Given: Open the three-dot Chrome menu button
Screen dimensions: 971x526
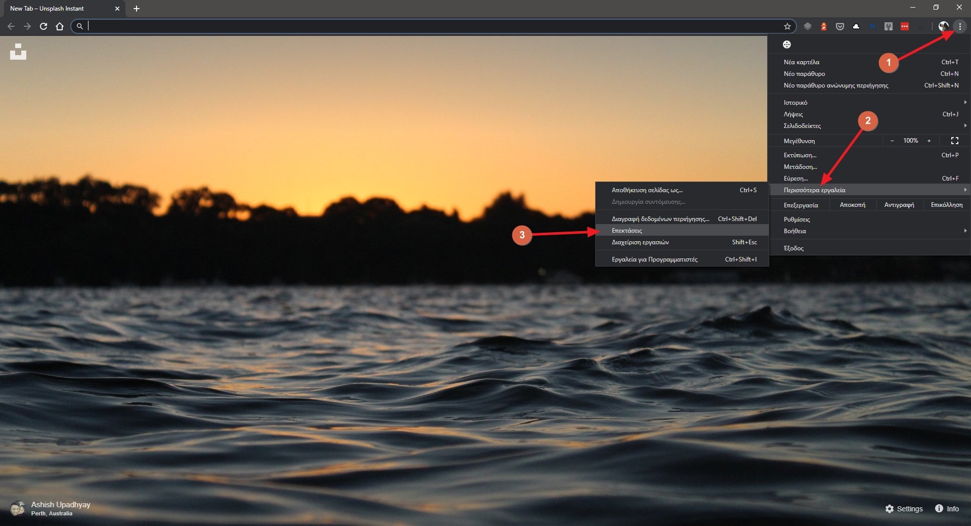Looking at the screenshot, I should (x=959, y=26).
